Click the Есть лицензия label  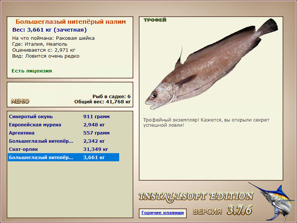[32, 71]
